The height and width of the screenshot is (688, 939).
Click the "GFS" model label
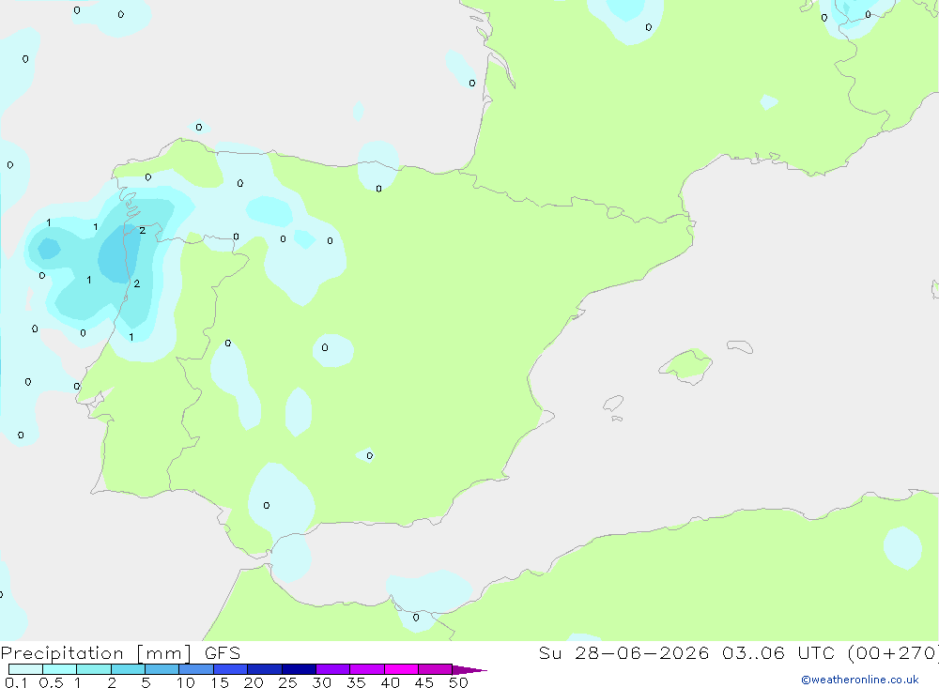(x=223, y=652)
